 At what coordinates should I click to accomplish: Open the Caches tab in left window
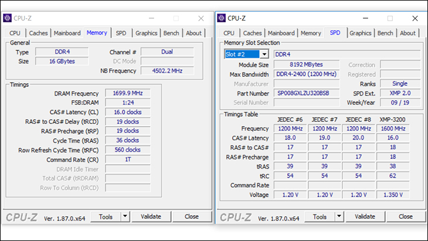coord(38,33)
